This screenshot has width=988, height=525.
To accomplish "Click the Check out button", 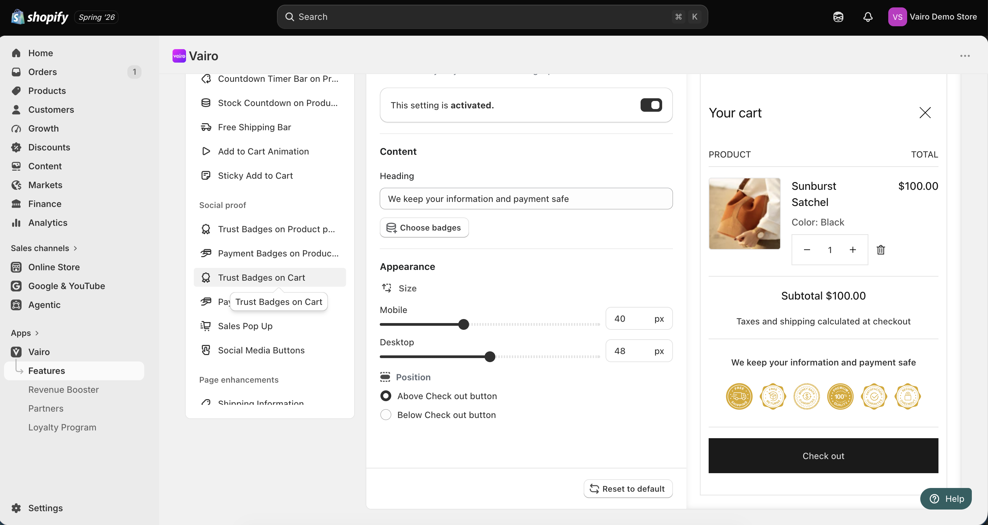I will pyautogui.click(x=823, y=456).
